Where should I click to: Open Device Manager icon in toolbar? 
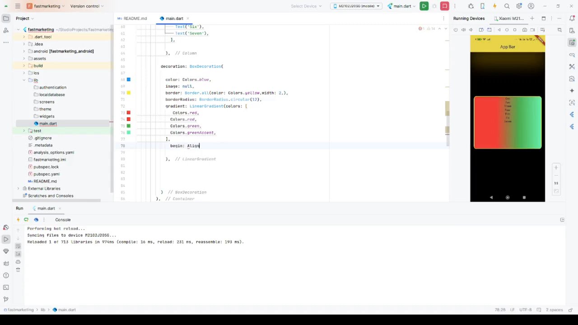[x=483, y=6]
